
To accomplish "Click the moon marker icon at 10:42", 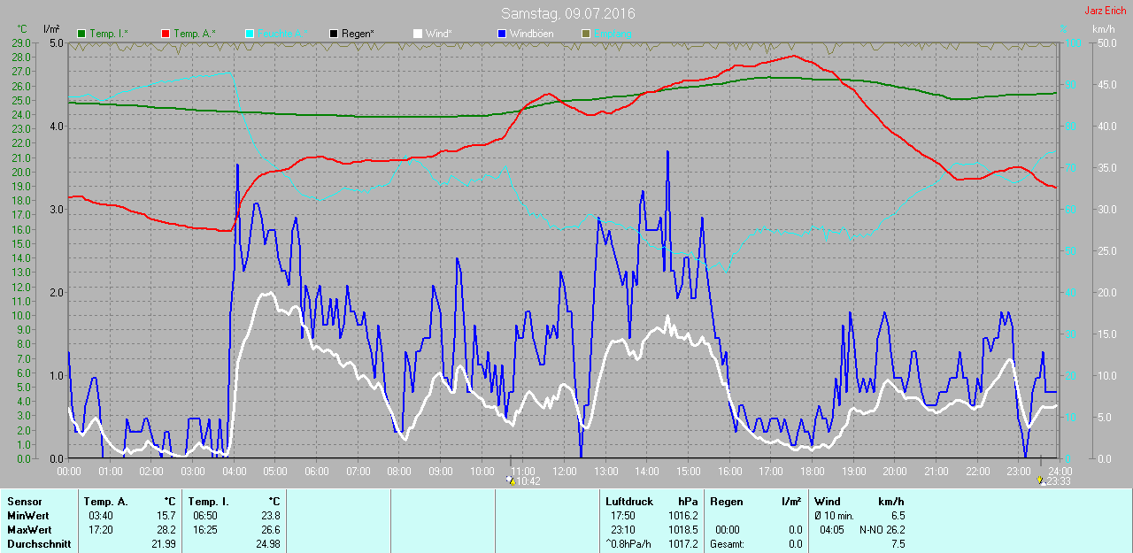I will coord(510,480).
